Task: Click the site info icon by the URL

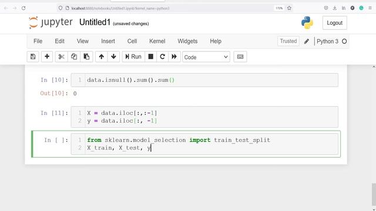Action: click(68, 8)
